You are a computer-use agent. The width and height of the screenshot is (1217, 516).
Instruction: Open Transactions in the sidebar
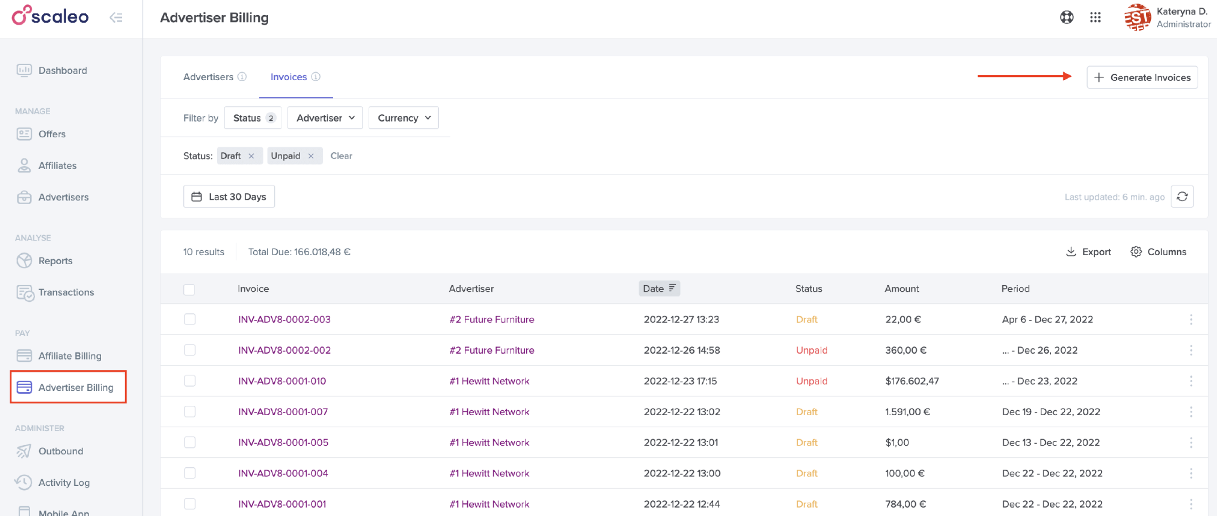click(x=55, y=292)
